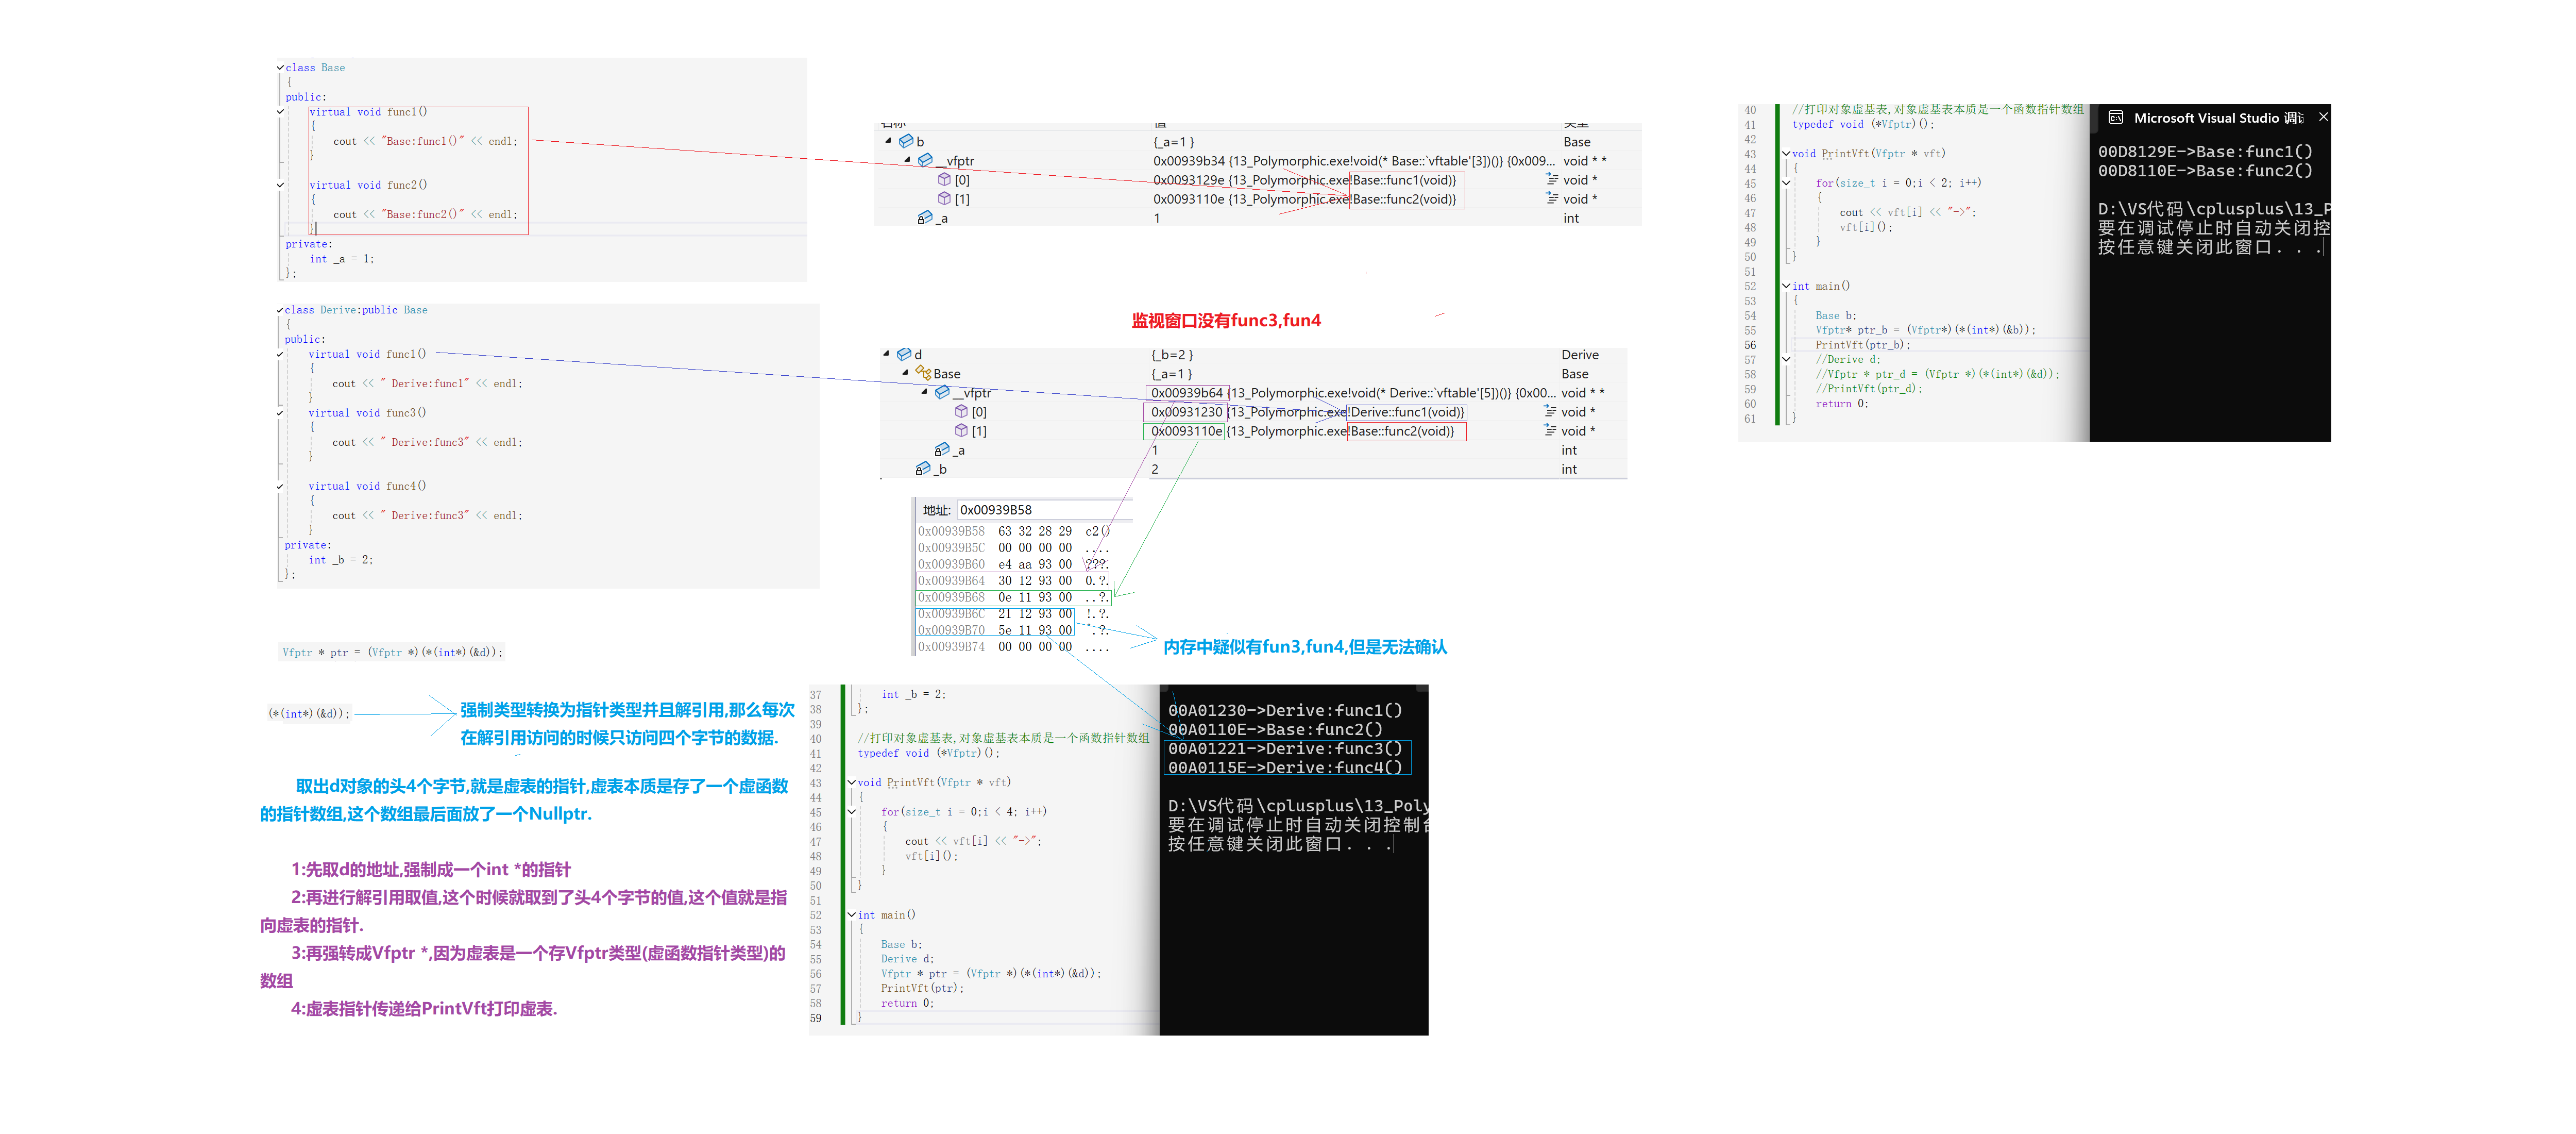The image size is (2576, 1134).
Task: Click the locked field icon beside _b
Action: pyautogui.click(x=923, y=469)
